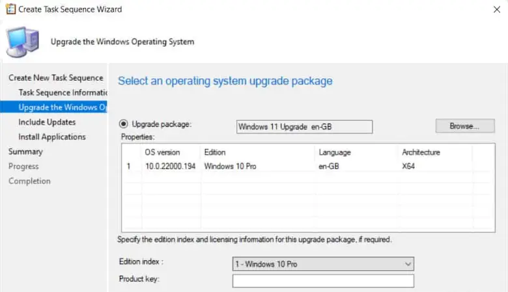Go to the Install Applications step
This screenshot has height=292, width=508.
tap(52, 137)
